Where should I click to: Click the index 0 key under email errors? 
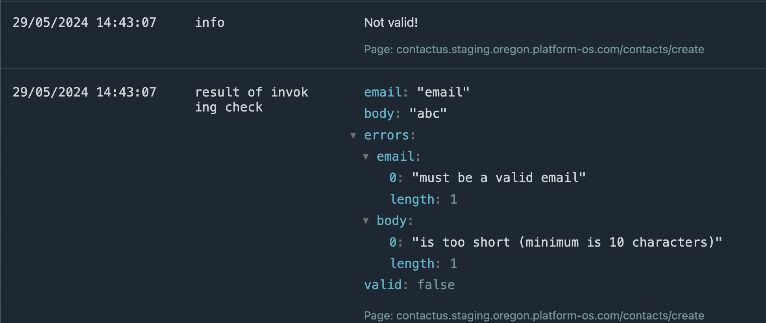tap(392, 177)
